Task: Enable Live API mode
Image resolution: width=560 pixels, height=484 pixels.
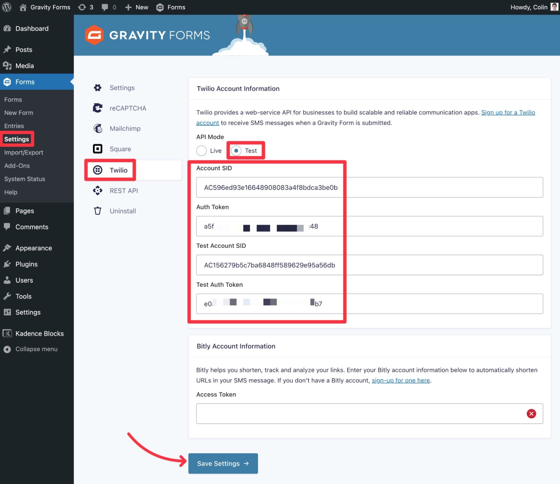Action: point(202,151)
